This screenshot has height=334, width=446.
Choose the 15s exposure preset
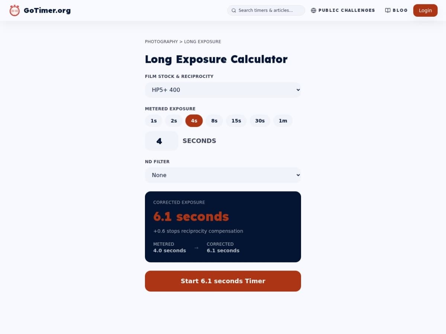pyautogui.click(x=236, y=121)
